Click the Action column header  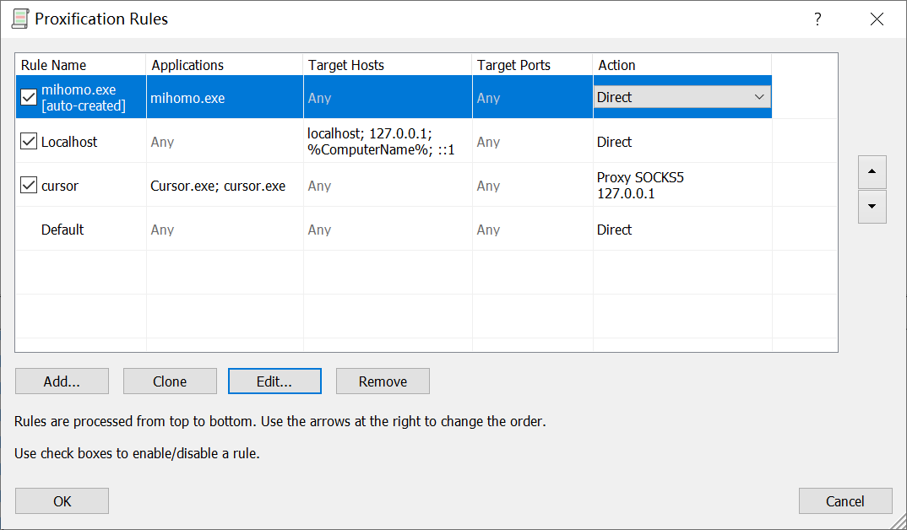point(682,65)
